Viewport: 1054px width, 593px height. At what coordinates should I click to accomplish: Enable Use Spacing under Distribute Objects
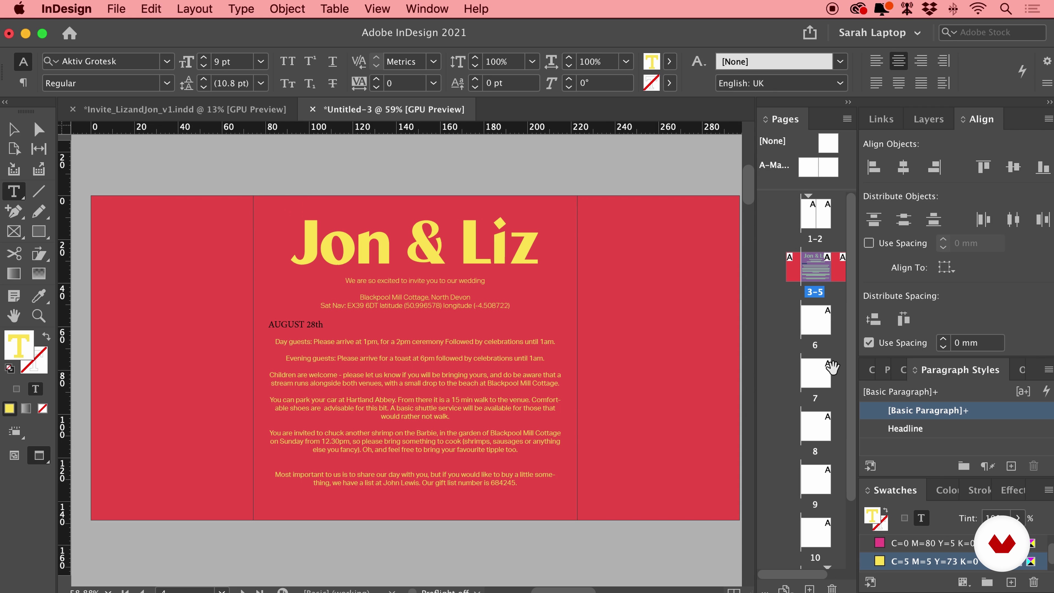[869, 243]
